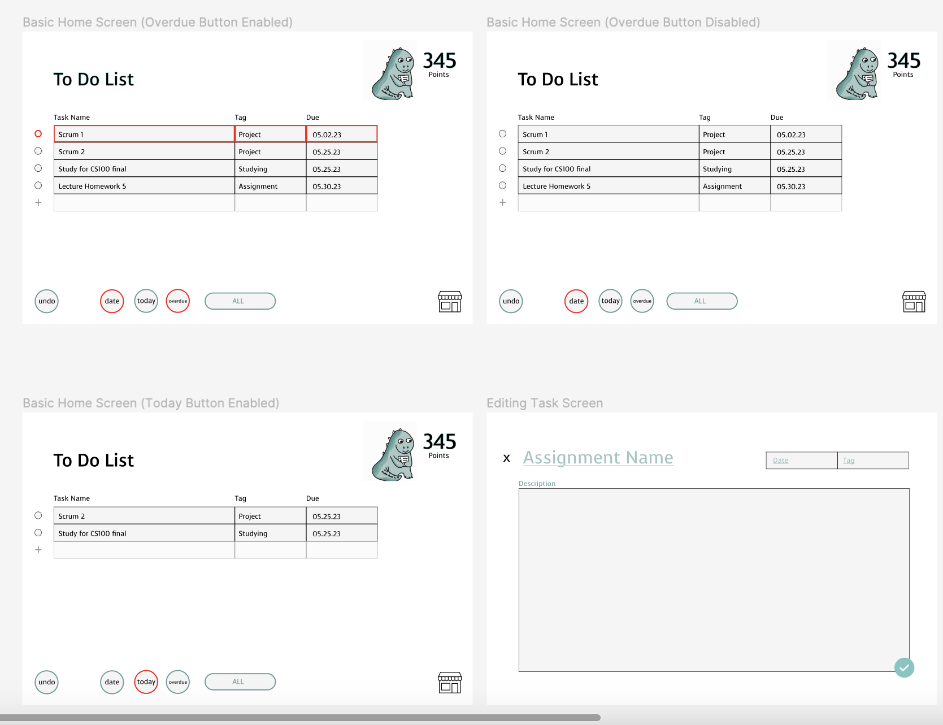Click inside the Description text area
This screenshot has width=943, height=725.
(714, 580)
